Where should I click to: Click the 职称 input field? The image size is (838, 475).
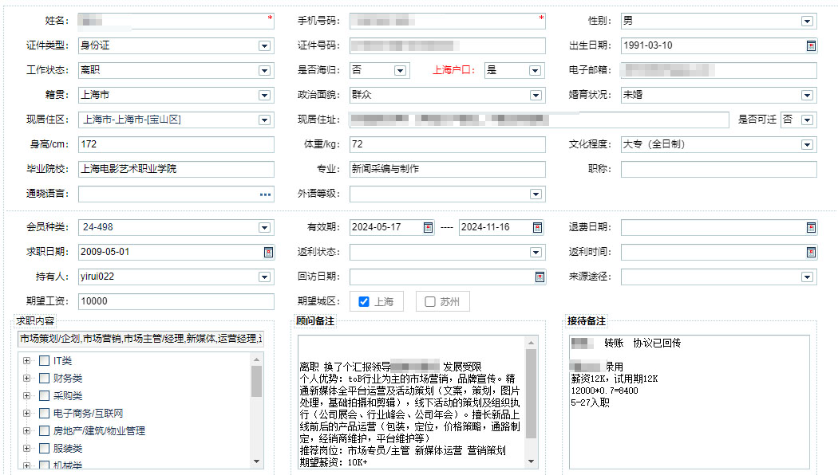click(719, 169)
